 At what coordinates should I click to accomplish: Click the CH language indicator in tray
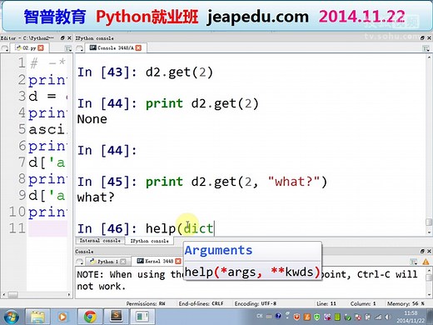260,316
